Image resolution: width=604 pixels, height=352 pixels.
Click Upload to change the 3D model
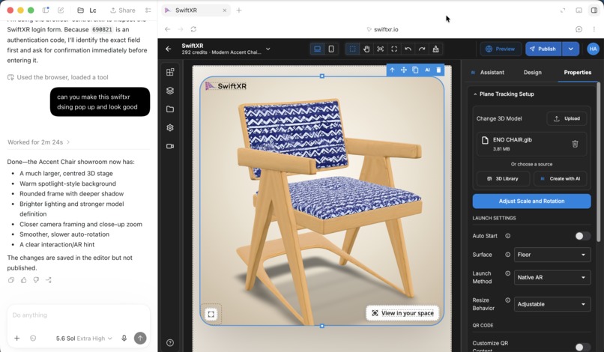567,118
